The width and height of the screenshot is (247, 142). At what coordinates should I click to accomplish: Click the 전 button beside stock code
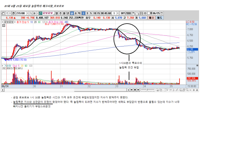(13, 13)
